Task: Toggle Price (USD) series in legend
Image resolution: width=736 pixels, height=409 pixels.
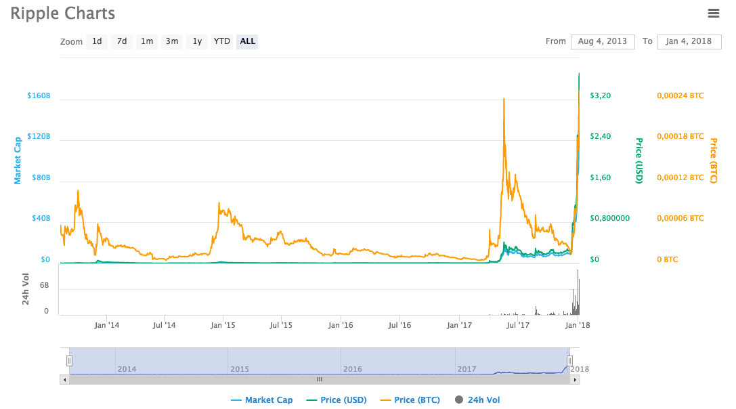Action: [337, 400]
